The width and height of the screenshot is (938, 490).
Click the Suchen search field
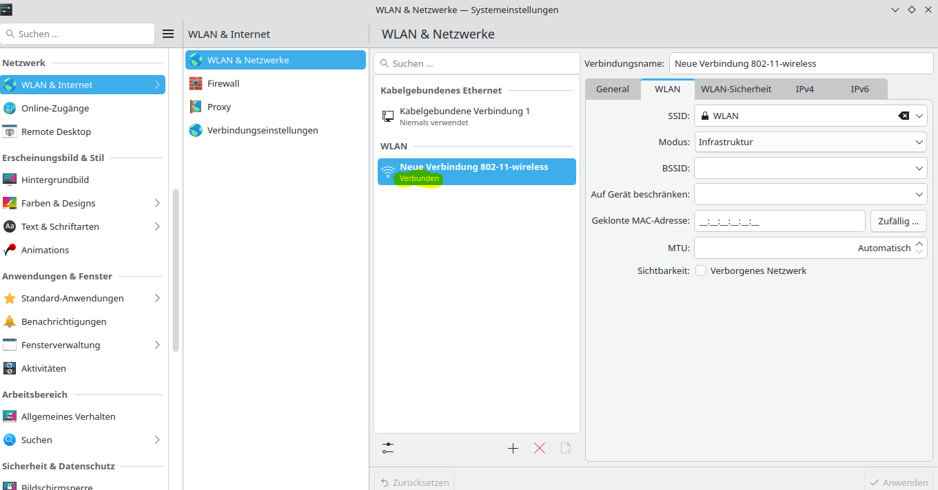(x=76, y=33)
